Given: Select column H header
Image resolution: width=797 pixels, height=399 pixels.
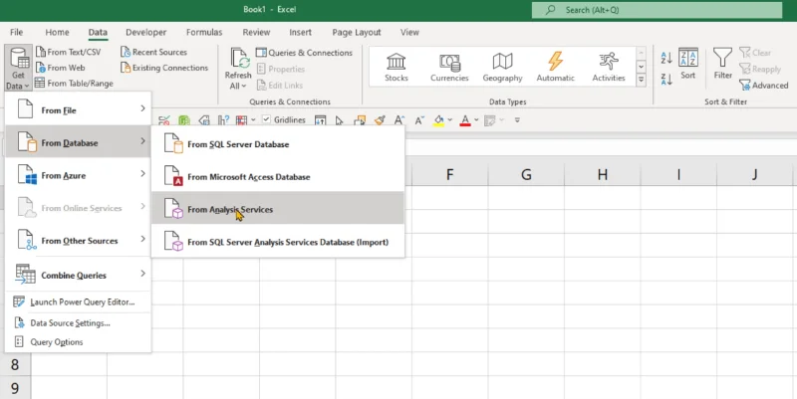Looking at the screenshot, I should [603, 175].
